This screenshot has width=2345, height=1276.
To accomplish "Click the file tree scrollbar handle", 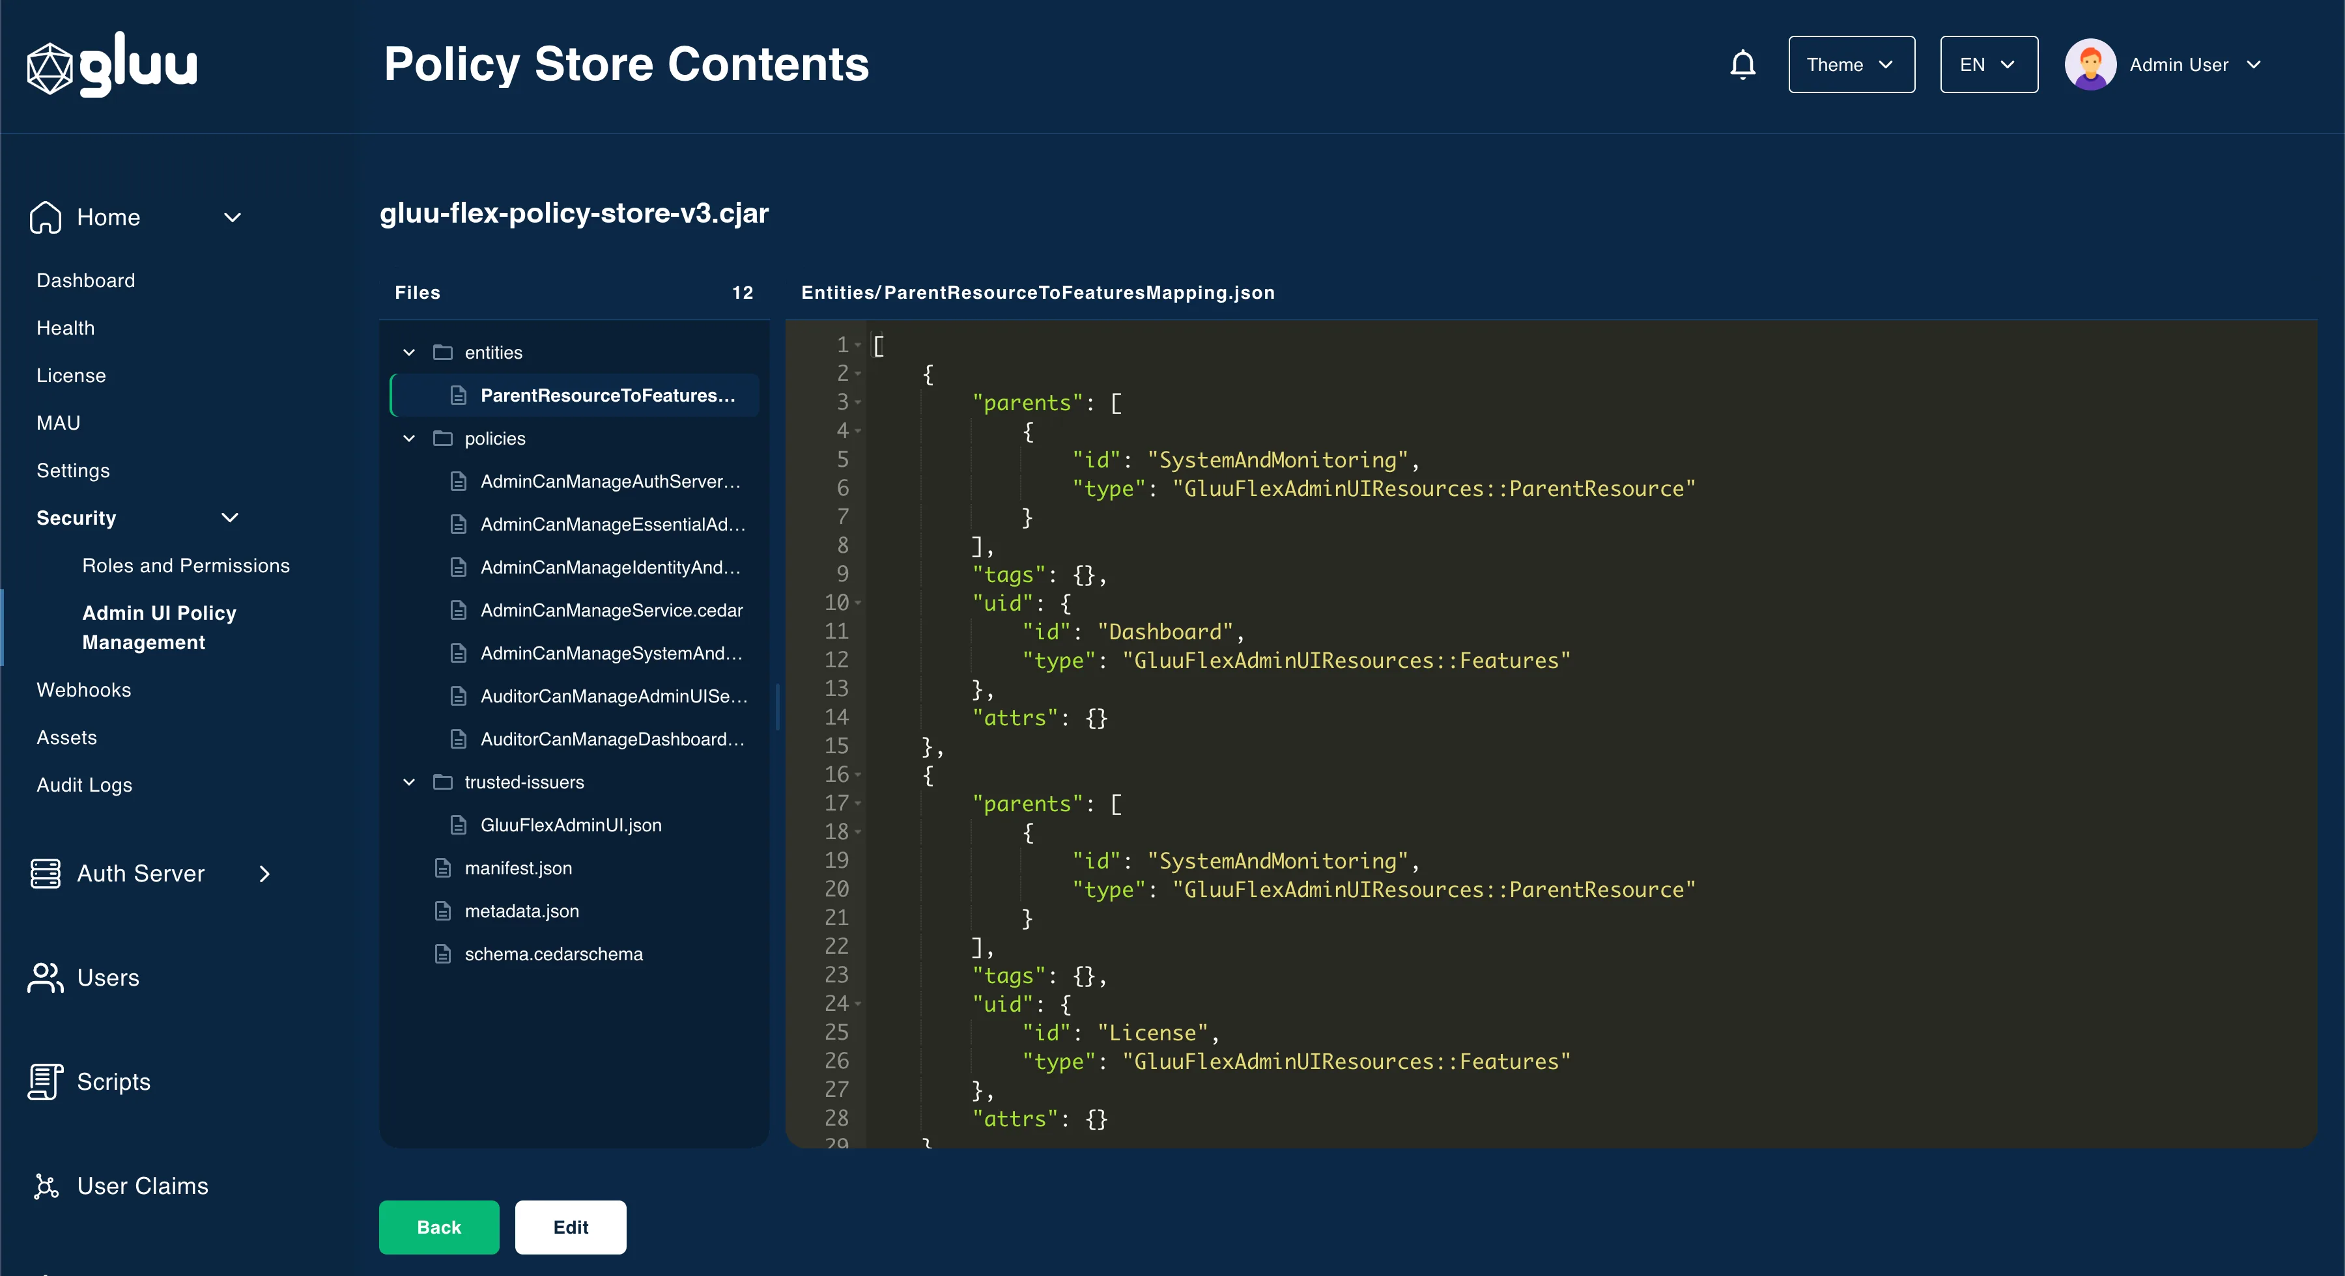I will click(776, 707).
